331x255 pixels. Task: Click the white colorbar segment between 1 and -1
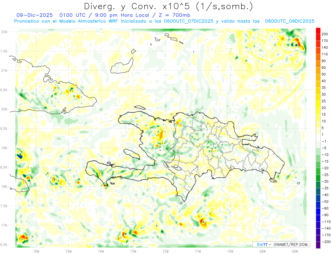318,138
